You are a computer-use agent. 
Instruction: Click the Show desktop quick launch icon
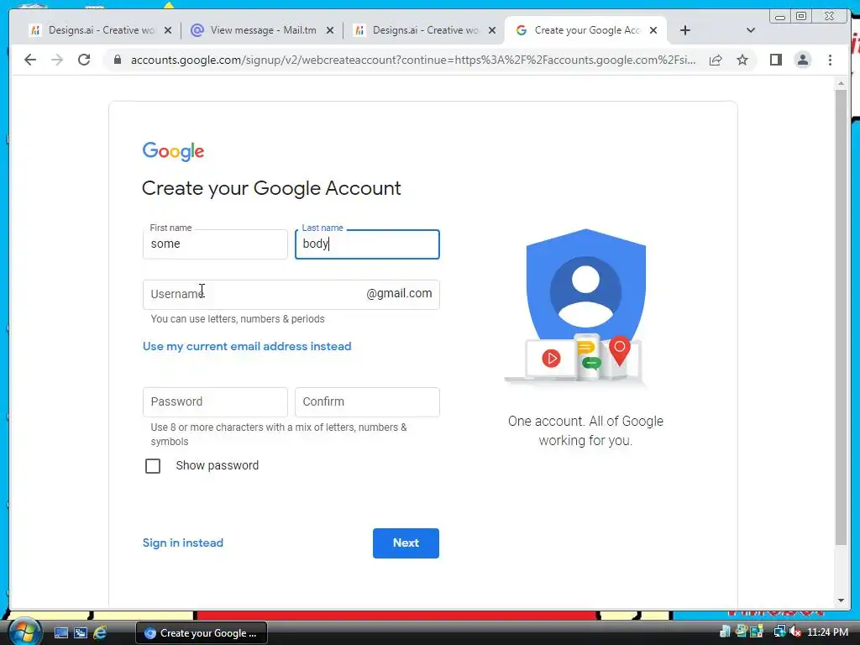coord(60,633)
